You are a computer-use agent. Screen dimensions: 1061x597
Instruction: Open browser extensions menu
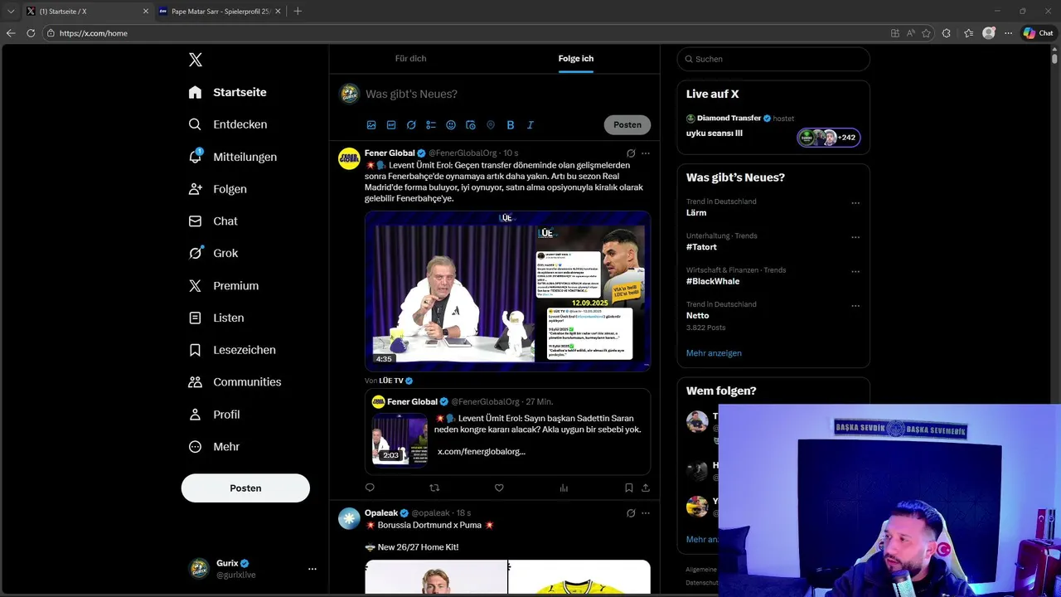click(x=947, y=33)
